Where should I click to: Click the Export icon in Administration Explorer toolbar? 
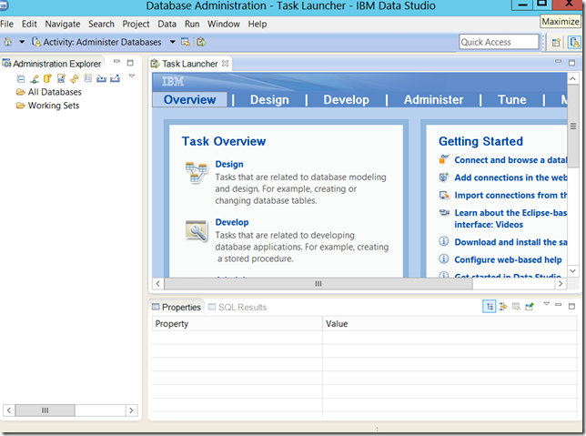coord(115,78)
